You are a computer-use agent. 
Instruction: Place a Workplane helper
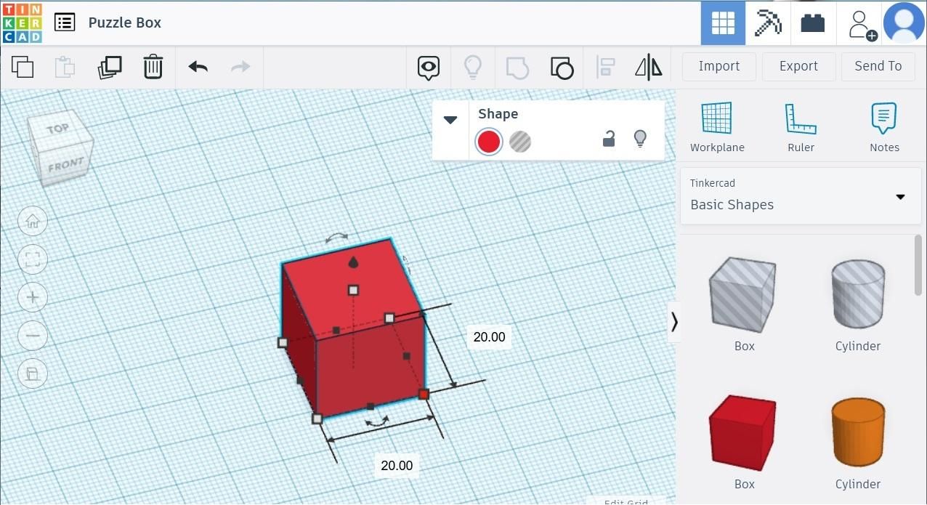click(x=716, y=127)
